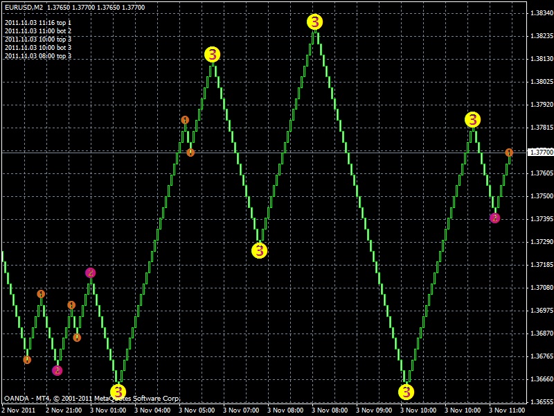
Task: Click price axis label 1.38340
Action: tap(542, 13)
